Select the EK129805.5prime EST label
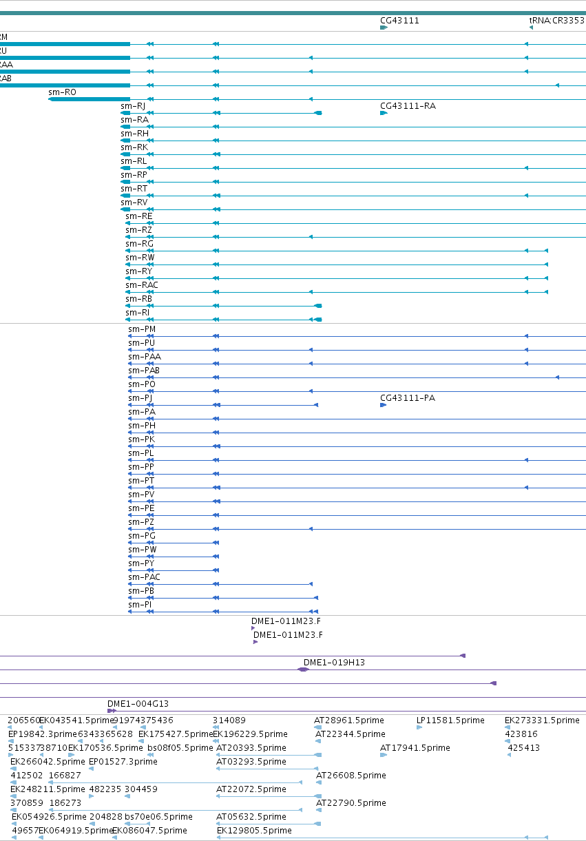This screenshot has height=841, width=586. point(255,831)
